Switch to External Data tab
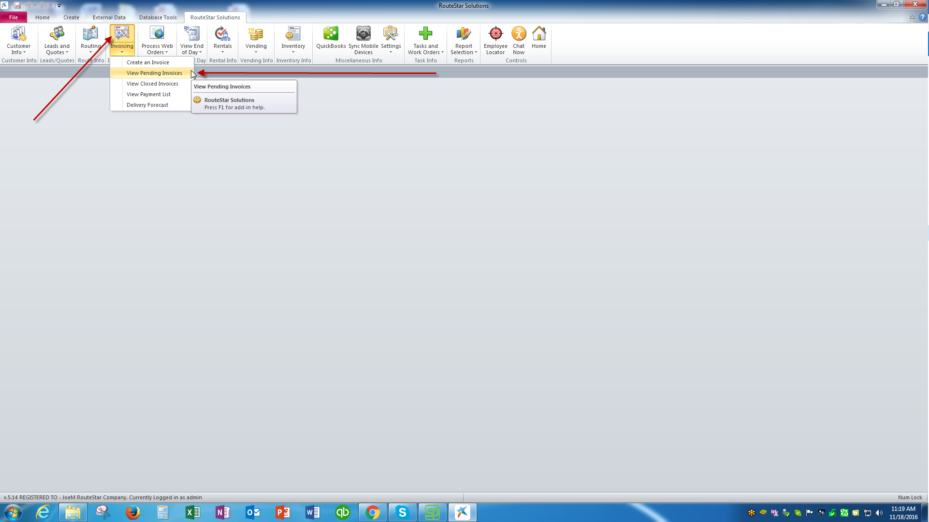The image size is (929, 522). tap(109, 17)
